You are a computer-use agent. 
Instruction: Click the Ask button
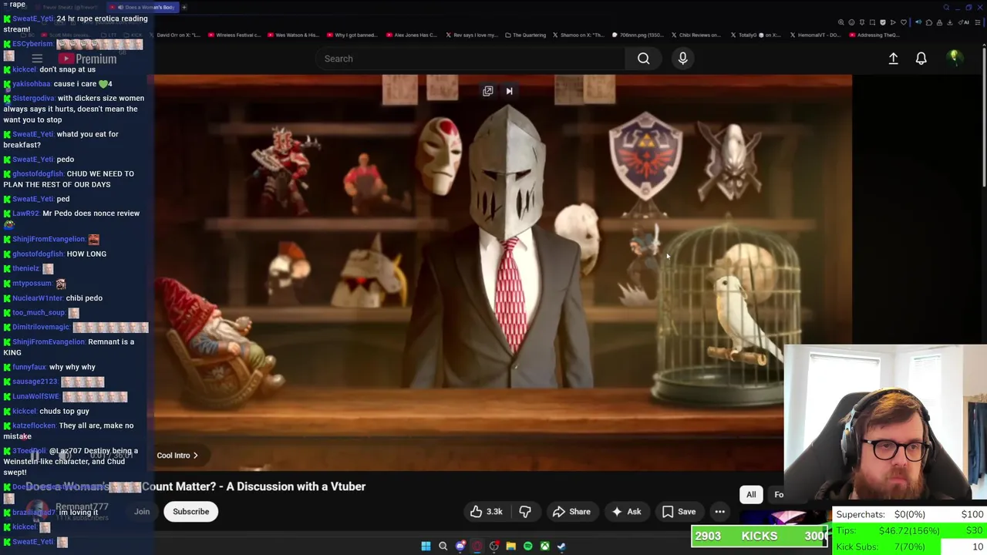[x=626, y=512]
